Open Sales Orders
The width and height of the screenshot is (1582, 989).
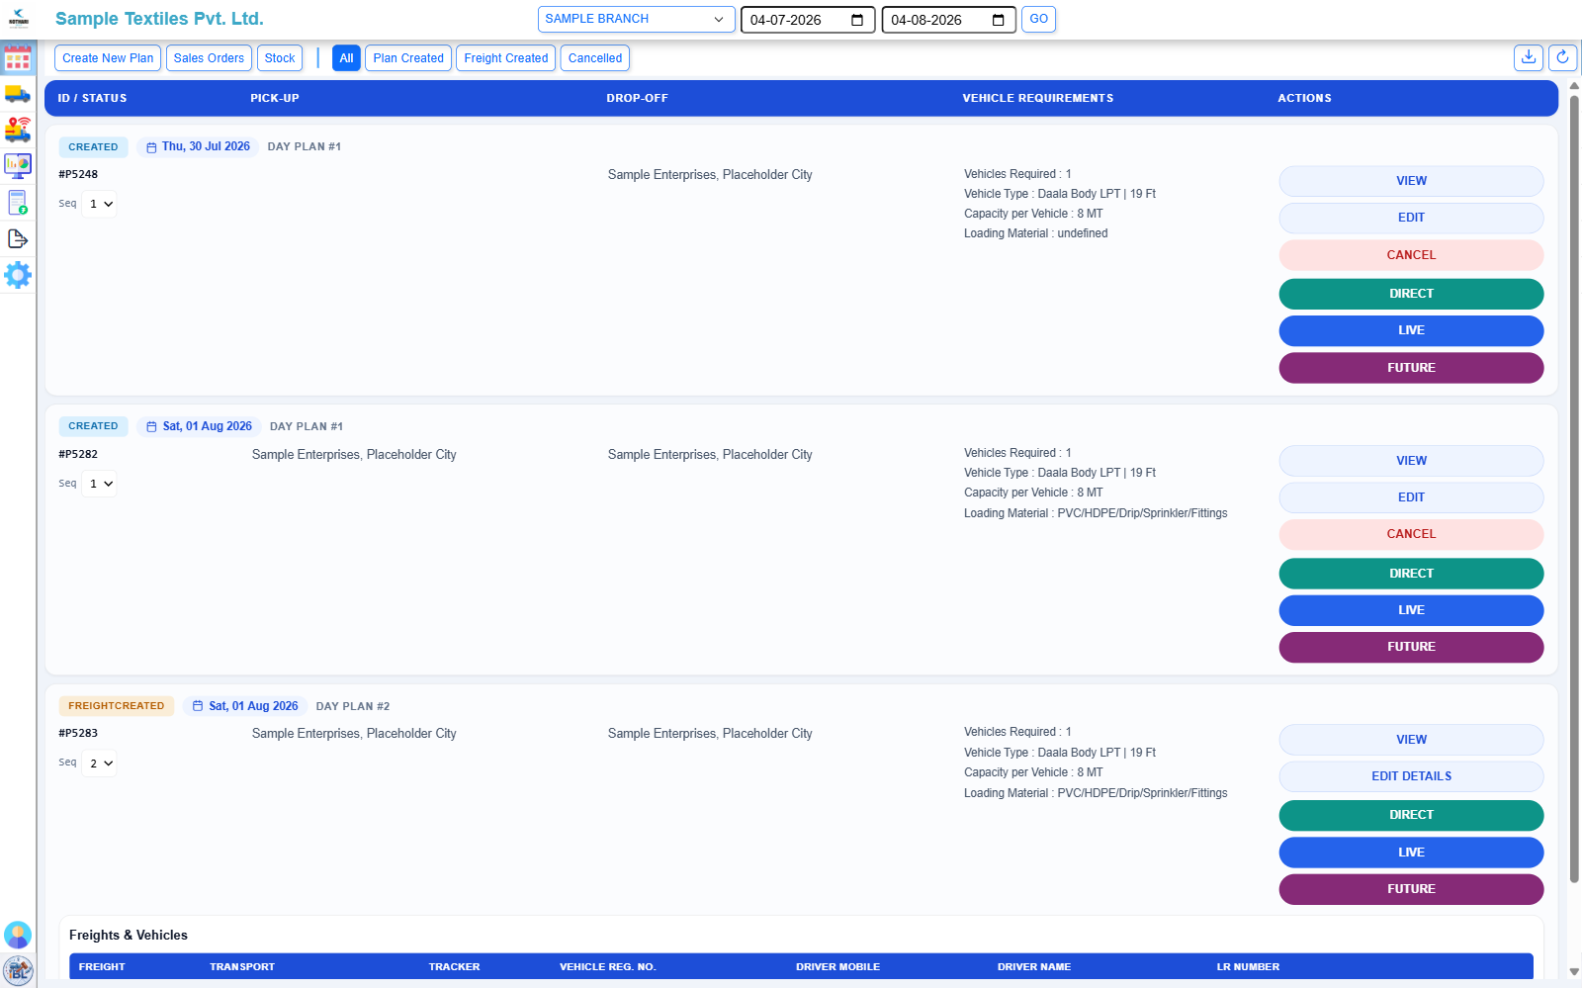point(209,58)
